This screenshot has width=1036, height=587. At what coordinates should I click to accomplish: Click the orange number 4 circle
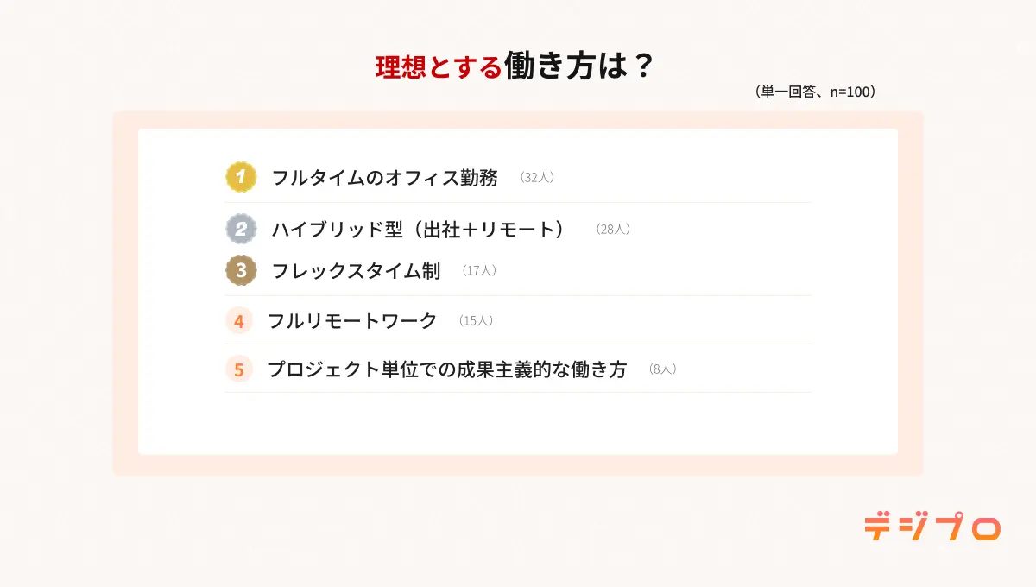(x=239, y=321)
